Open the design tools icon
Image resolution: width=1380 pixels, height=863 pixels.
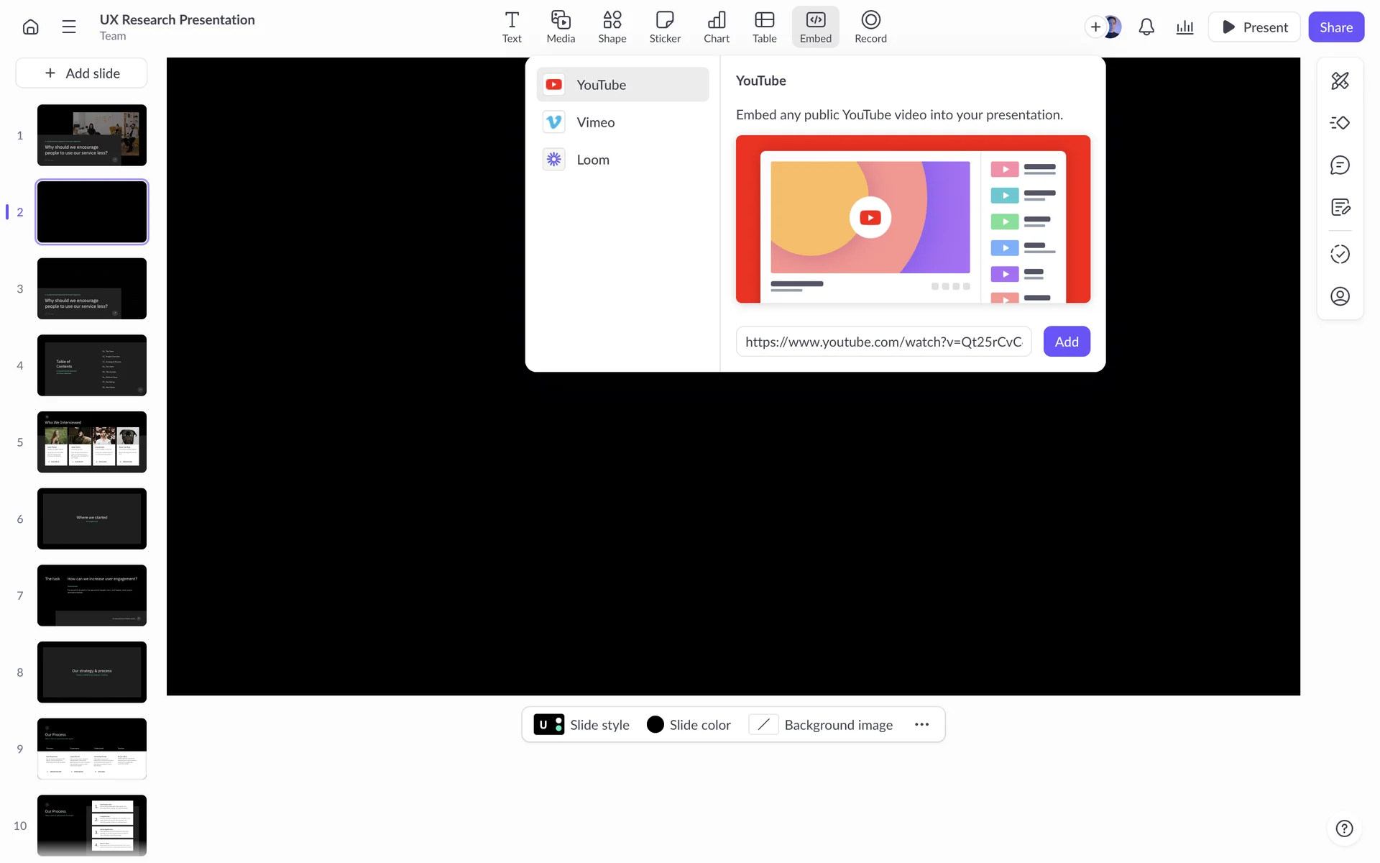pyautogui.click(x=1340, y=81)
